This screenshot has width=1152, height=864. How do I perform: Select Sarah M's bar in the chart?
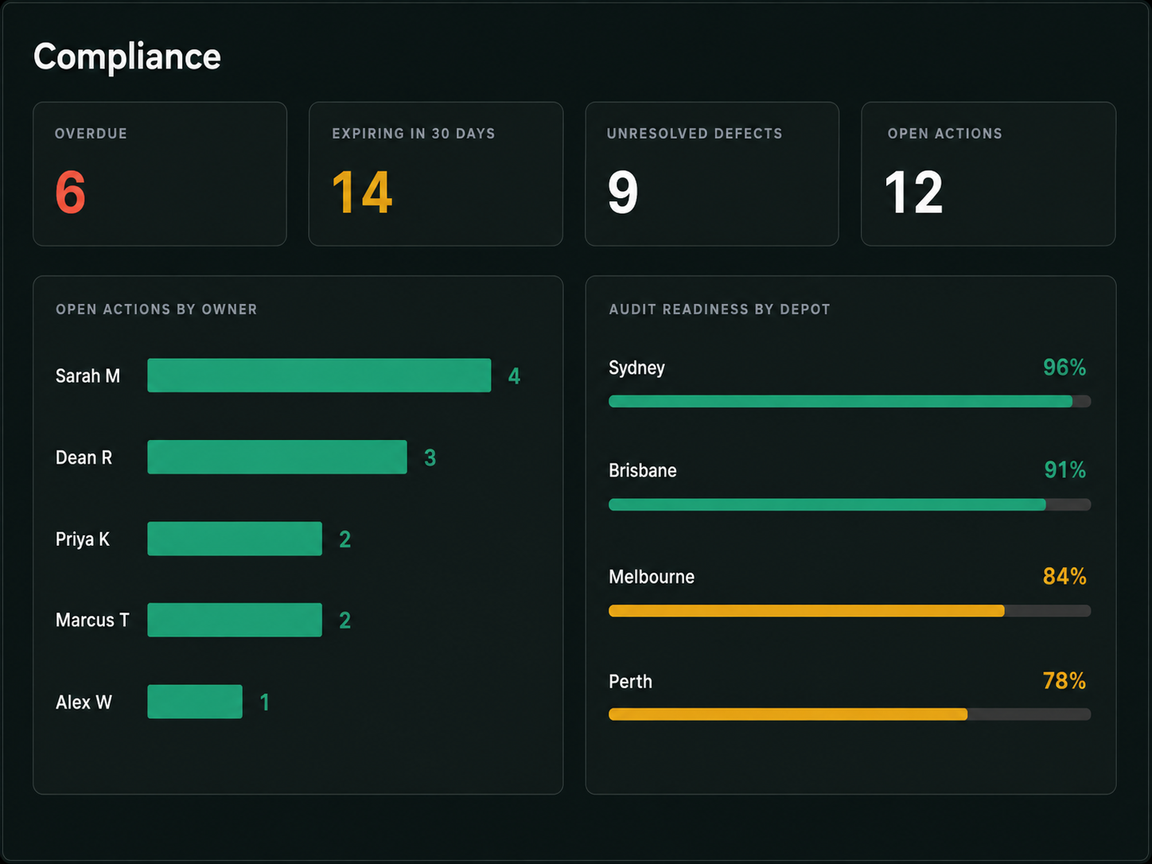pos(319,376)
